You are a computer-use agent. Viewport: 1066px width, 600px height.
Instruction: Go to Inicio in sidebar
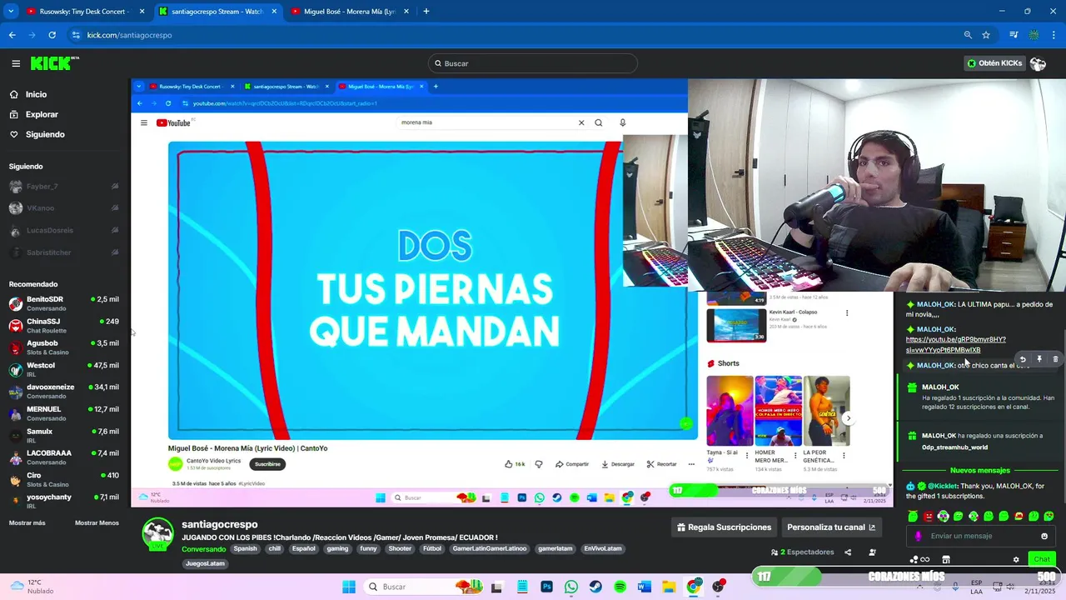[x=36, y=94]
